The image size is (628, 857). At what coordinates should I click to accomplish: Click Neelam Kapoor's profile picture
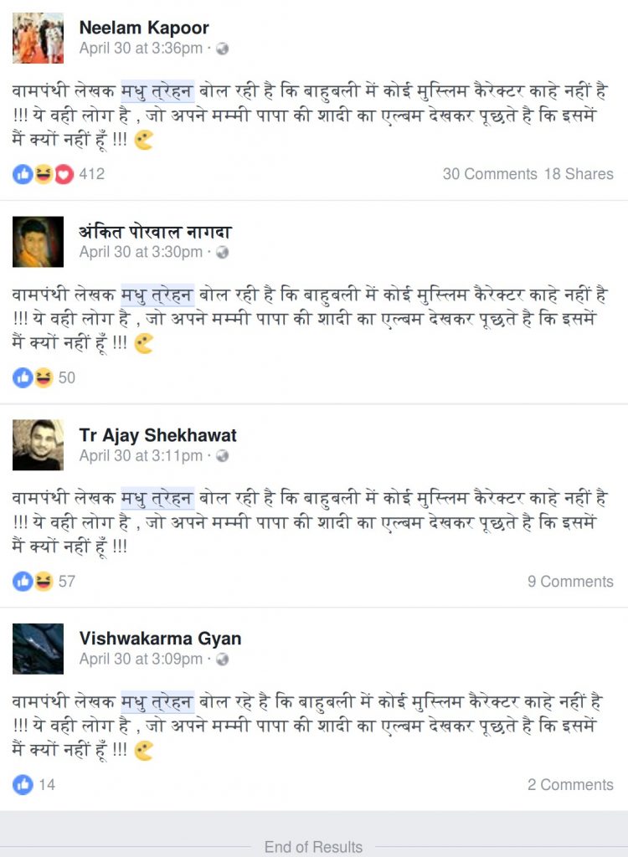[x=38, y=38]
